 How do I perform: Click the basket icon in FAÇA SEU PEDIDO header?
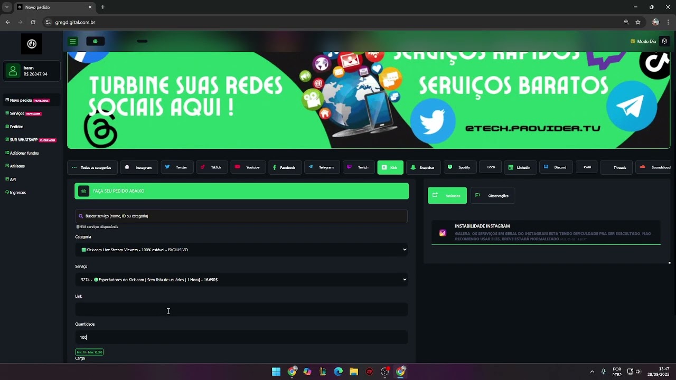(83, 191)
